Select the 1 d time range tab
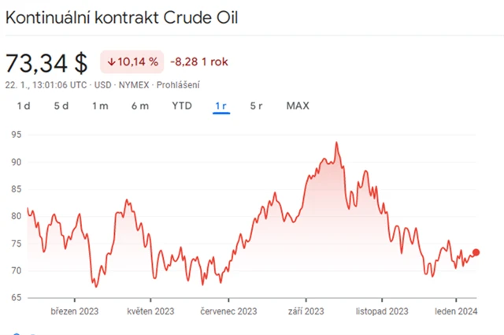Viewport: 504px width, 335px height. coord(23,106)
